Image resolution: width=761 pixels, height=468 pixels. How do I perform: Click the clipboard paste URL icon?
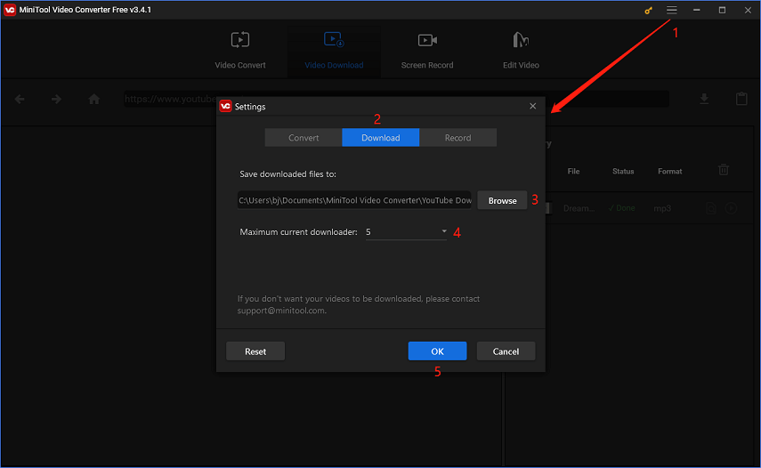pyautogui.click(x=741, y=99)
